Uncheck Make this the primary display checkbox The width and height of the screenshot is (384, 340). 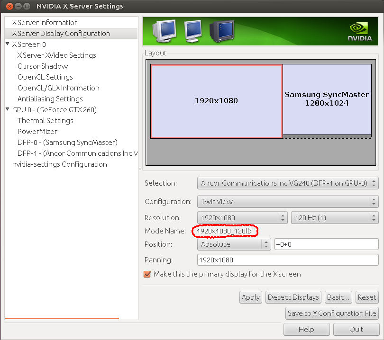147,274
